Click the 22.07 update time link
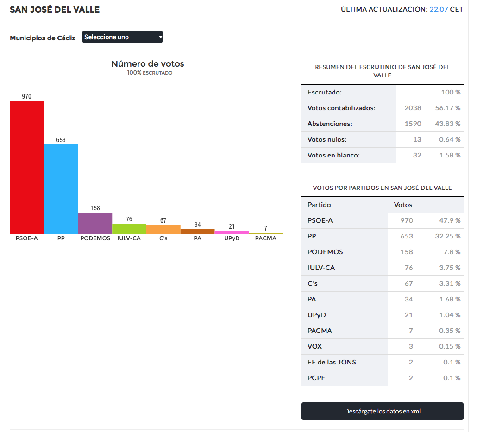 click(x=439, y=9)
